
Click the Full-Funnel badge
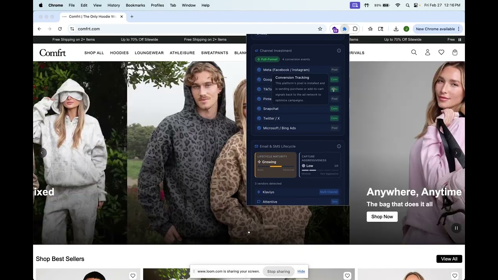[267, 59]
